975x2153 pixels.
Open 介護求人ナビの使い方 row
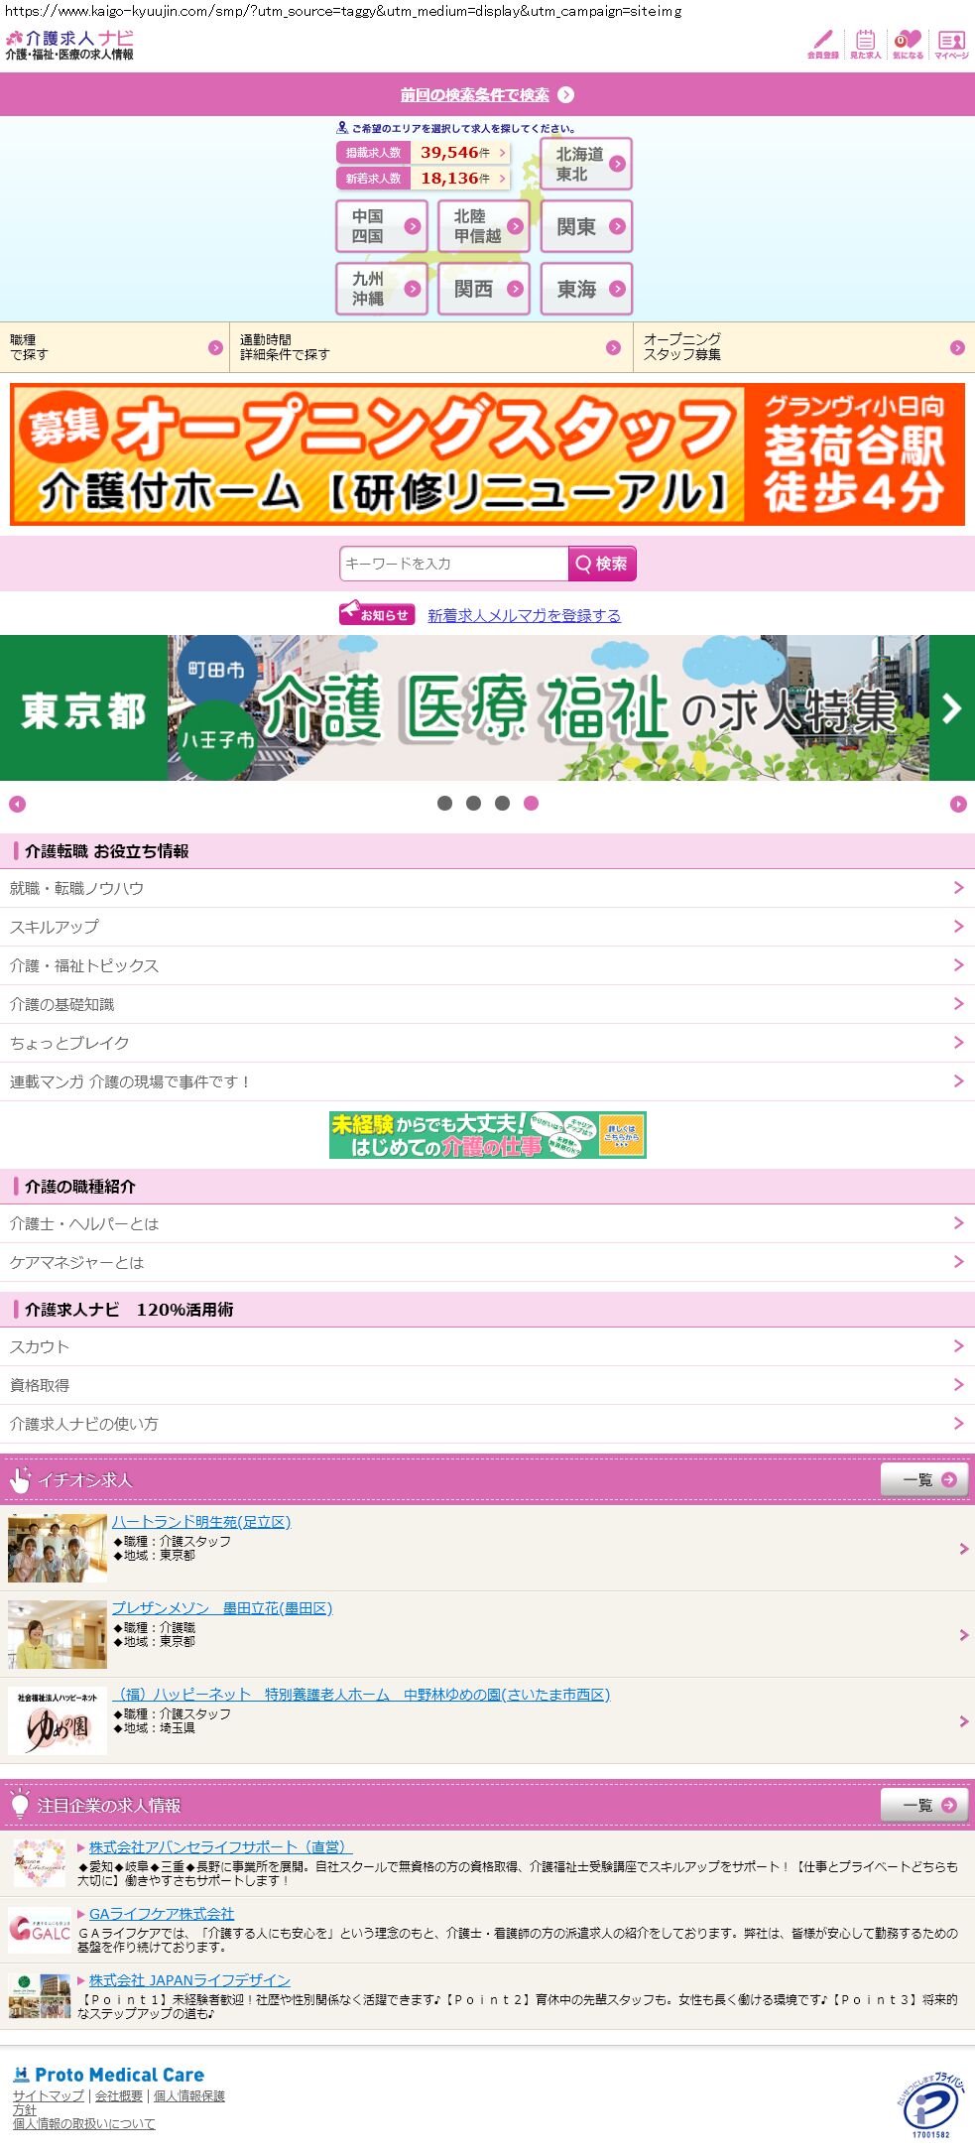tap(487, 1424)
